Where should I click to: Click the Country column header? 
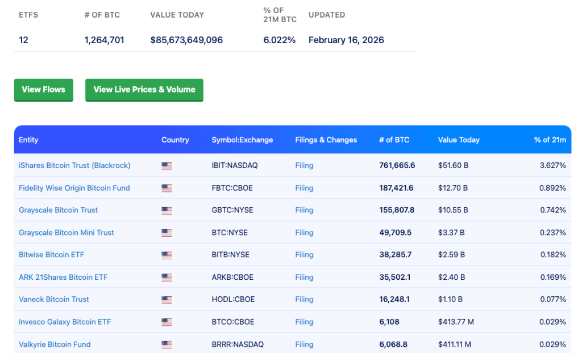(175, 140)
